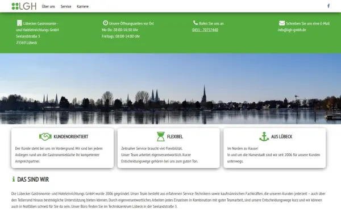
Task: Click the AUS LÜBECK card heading
Action: 282,136
